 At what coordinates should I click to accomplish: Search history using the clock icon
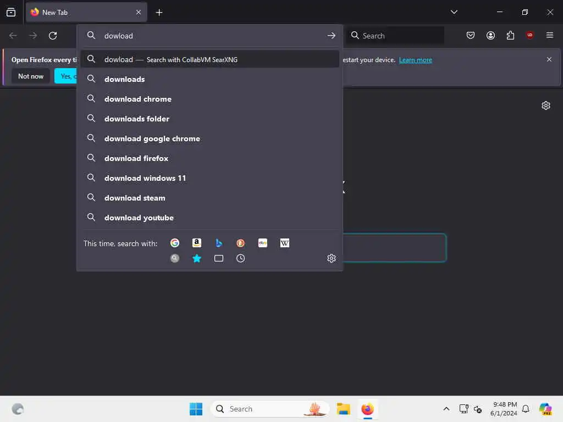[241, 258]
